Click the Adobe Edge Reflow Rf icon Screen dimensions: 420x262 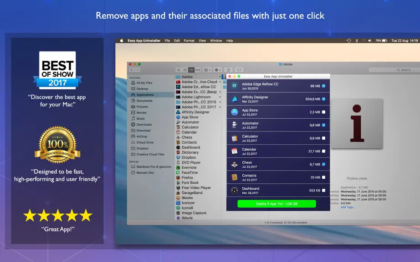(235, 86)
